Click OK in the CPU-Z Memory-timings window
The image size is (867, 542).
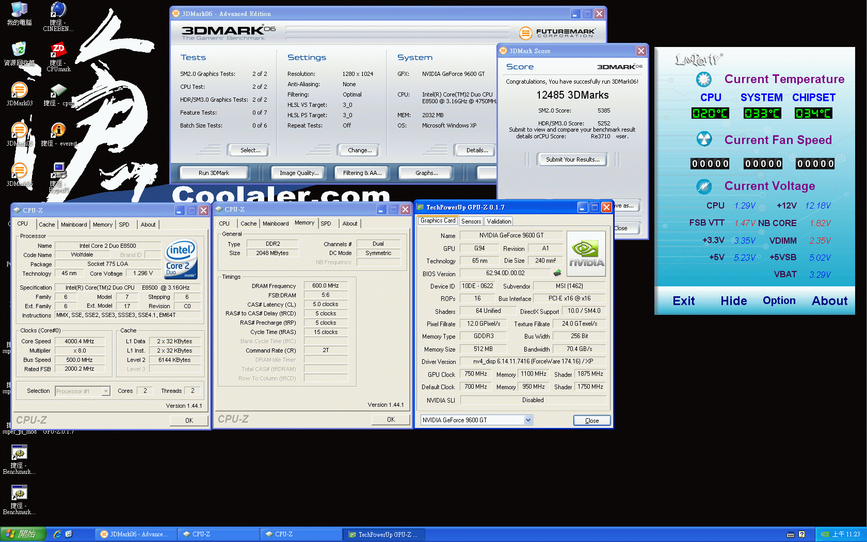(391, 420)
